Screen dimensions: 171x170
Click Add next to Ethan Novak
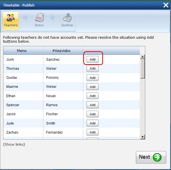[x=93, y=96]
